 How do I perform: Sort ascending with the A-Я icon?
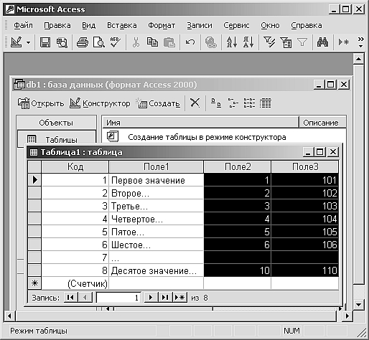point(232,42)
